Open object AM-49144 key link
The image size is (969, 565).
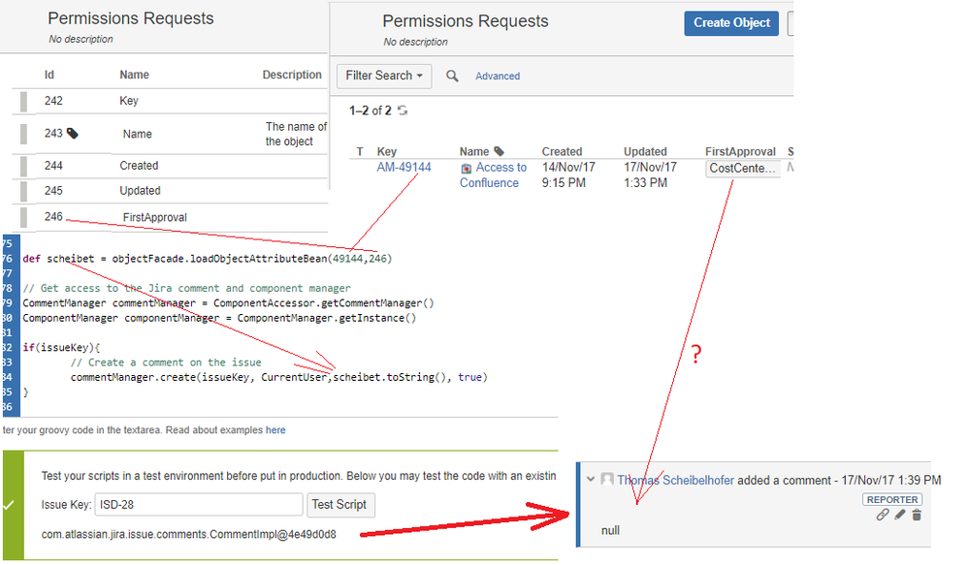[x=404, y=168]
